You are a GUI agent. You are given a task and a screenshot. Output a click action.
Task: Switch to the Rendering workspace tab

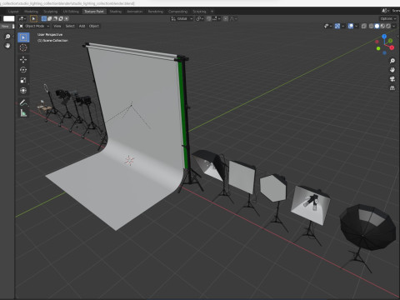click(156, 12)
